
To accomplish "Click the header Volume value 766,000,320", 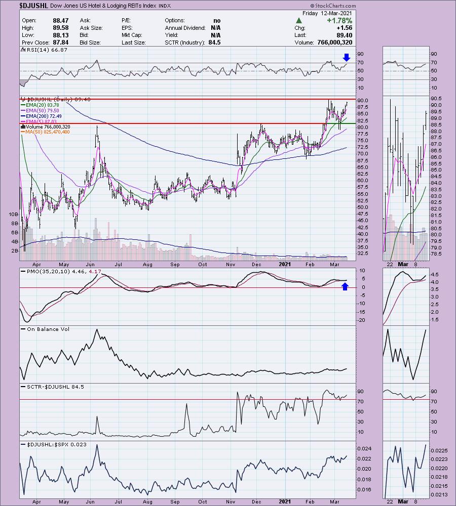I will coord(335,43).
